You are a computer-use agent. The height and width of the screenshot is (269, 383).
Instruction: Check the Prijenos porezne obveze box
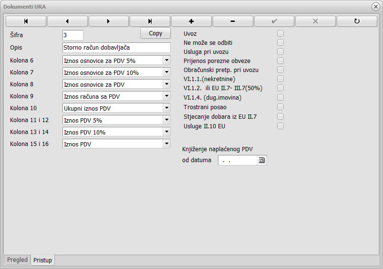(280, 61)
